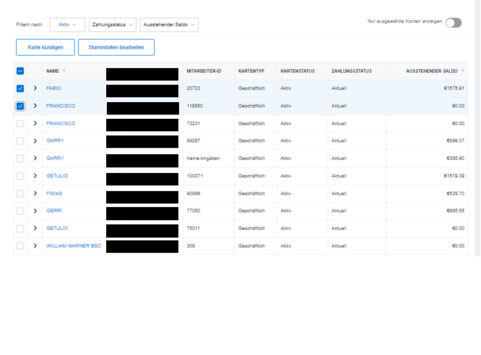Expand the FABIO row details
The image size is (481, 355).
[x=35, y=89]
